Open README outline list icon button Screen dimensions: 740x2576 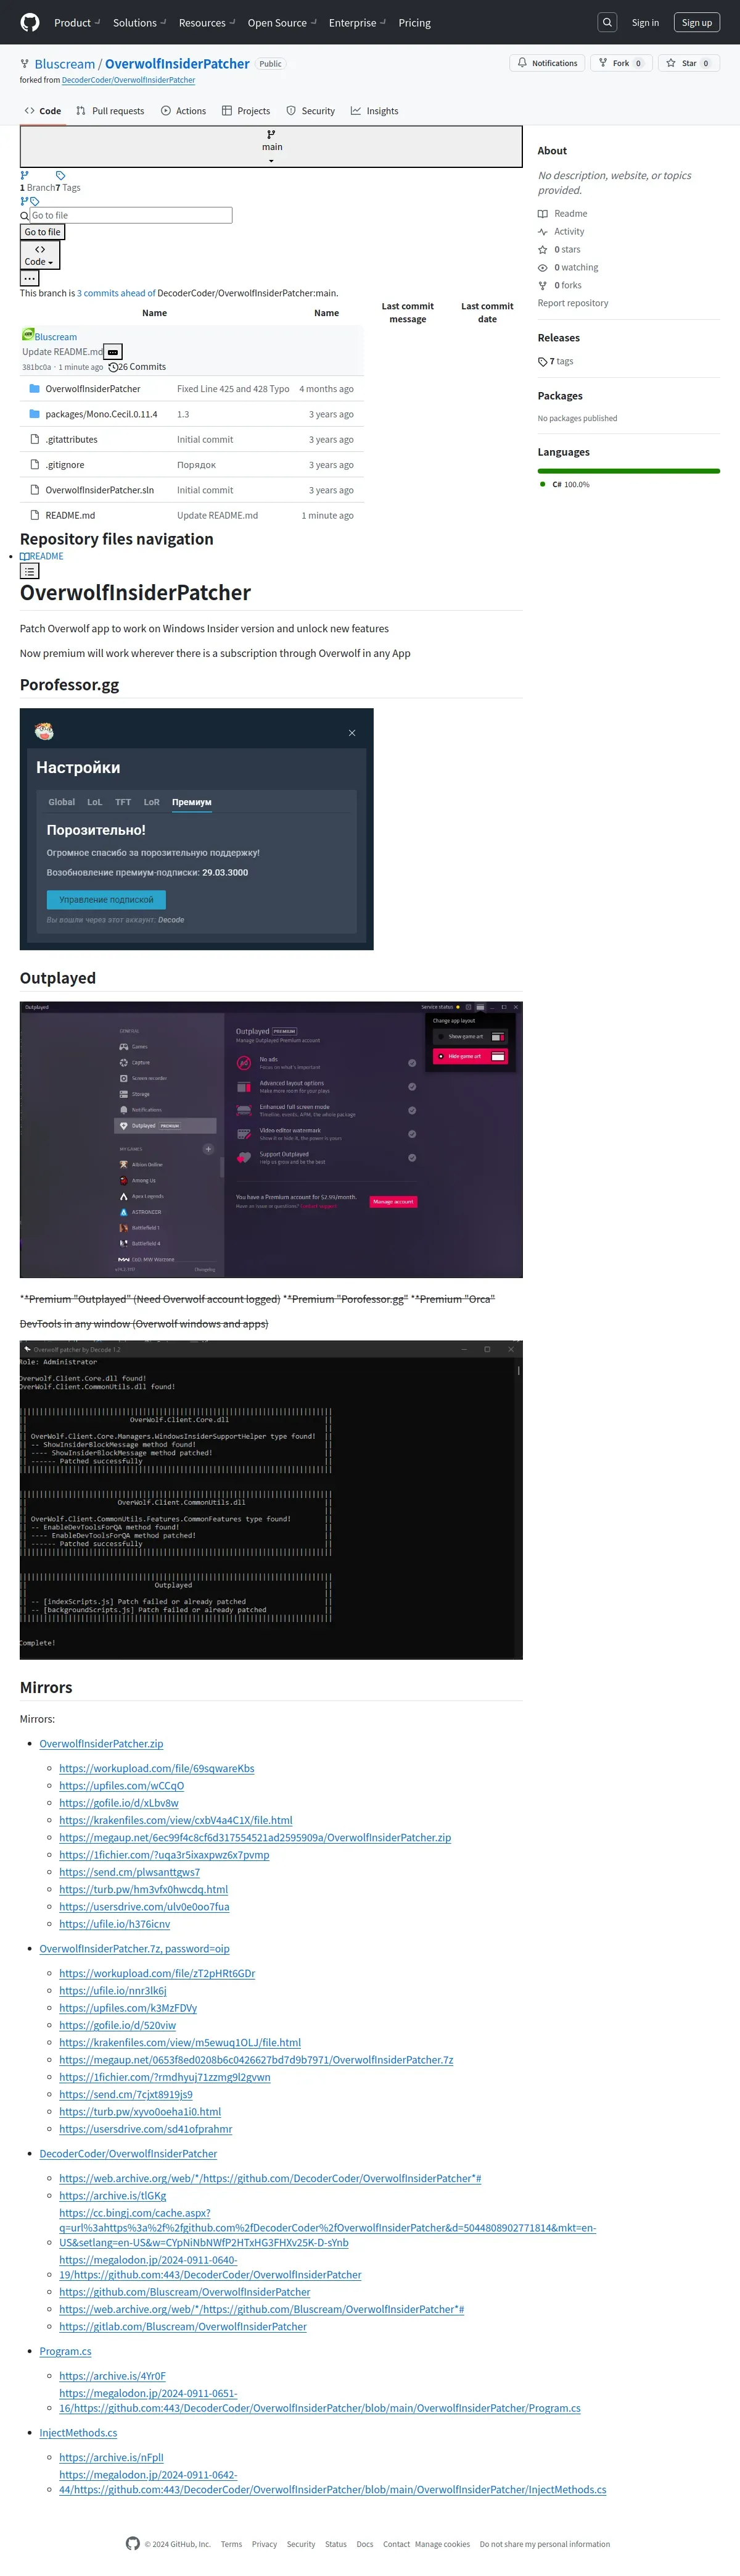(x=30, y=571)
